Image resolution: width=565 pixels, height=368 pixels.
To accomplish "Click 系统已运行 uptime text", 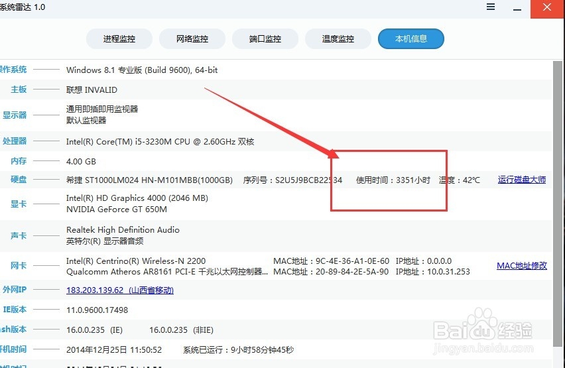I will click(x=238, y=349).
